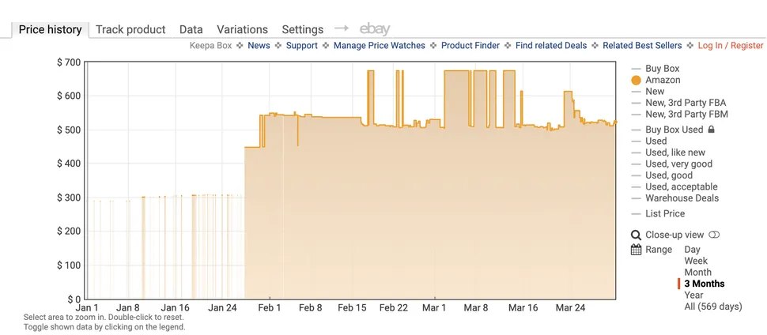This screenshot has width=767, height=335.
Task: Click Log In / Register link
Action: coord(730,46)
